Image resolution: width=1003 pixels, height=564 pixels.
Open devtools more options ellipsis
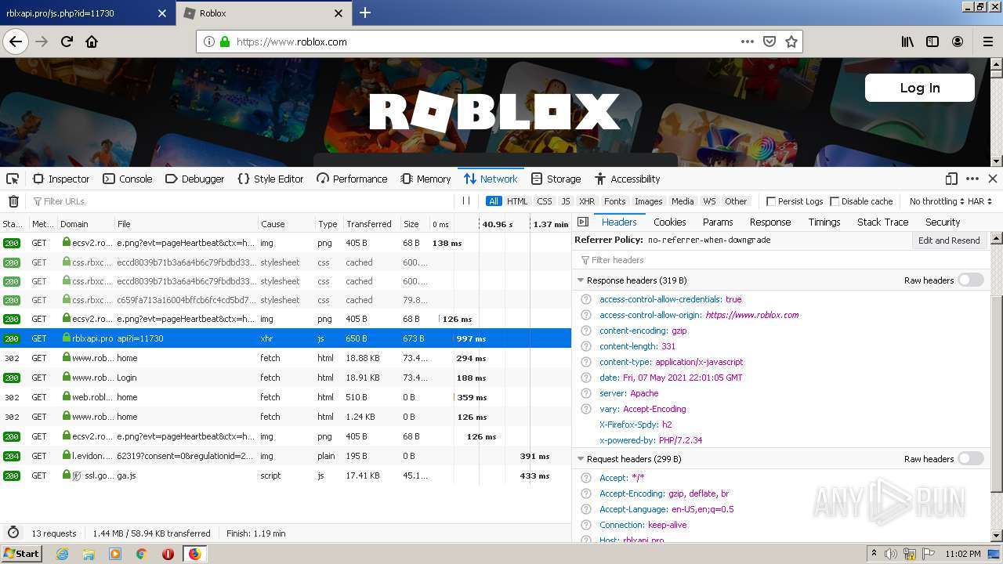[972, 179]
